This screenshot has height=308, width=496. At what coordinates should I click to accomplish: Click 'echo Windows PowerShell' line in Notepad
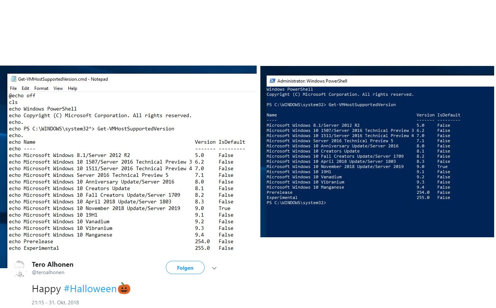tap(43, 109)
